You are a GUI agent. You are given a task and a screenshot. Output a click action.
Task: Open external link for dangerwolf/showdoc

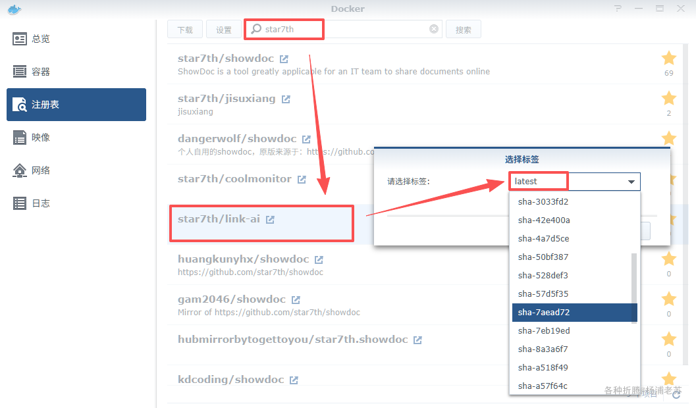coord(306,140)
